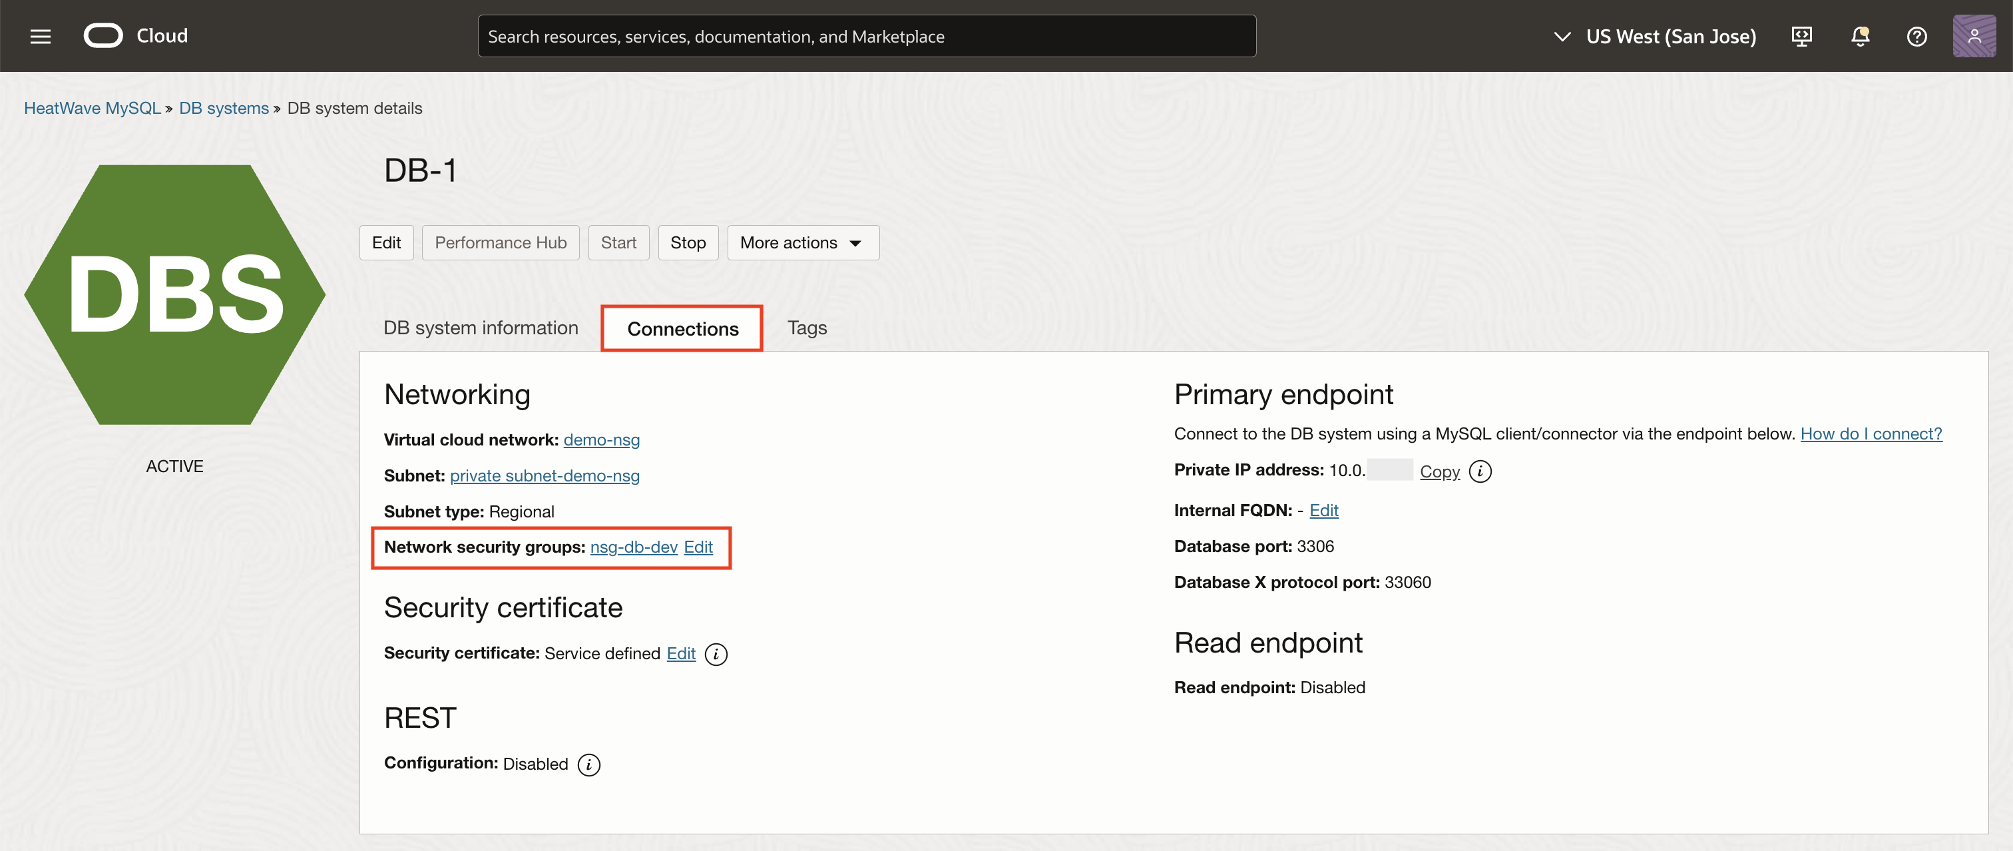
Task: Open the help menu
Action: (1916, 36)
